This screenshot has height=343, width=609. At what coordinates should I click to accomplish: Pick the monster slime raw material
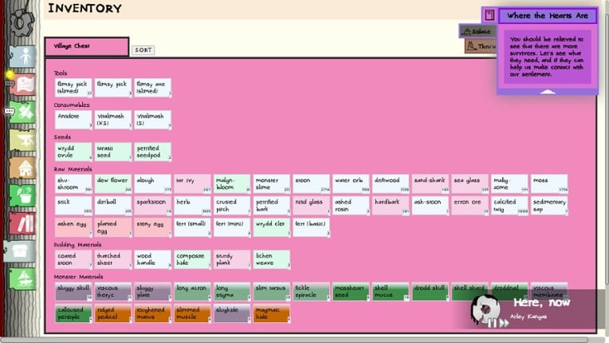271,183
